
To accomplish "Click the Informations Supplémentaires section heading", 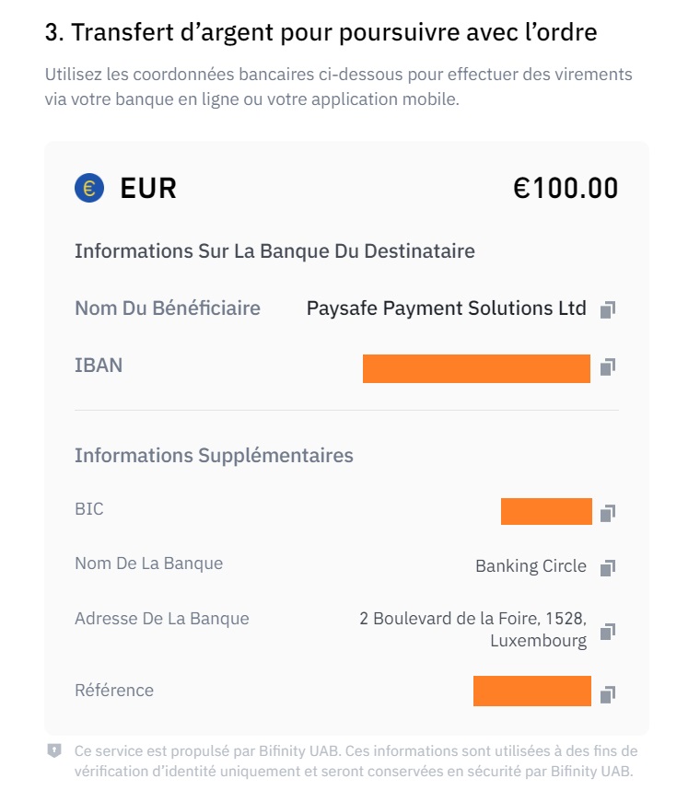I will tap(214, 455).
